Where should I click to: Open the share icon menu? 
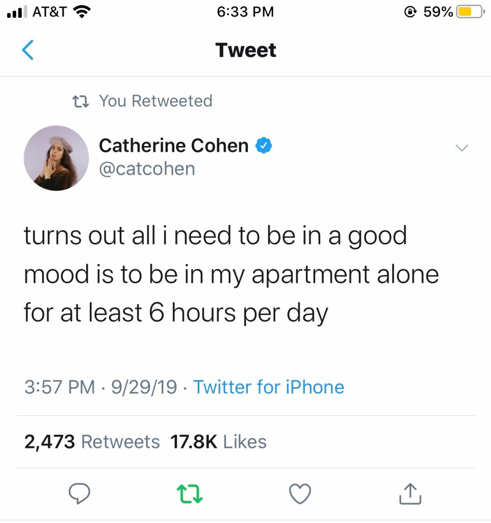tap(411, 493)
